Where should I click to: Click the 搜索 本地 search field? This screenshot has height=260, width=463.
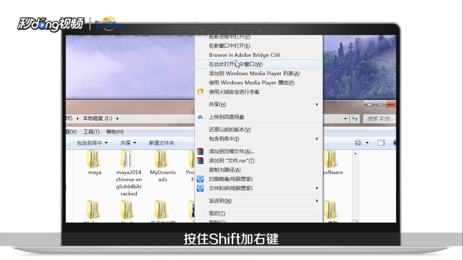point(379,118)
